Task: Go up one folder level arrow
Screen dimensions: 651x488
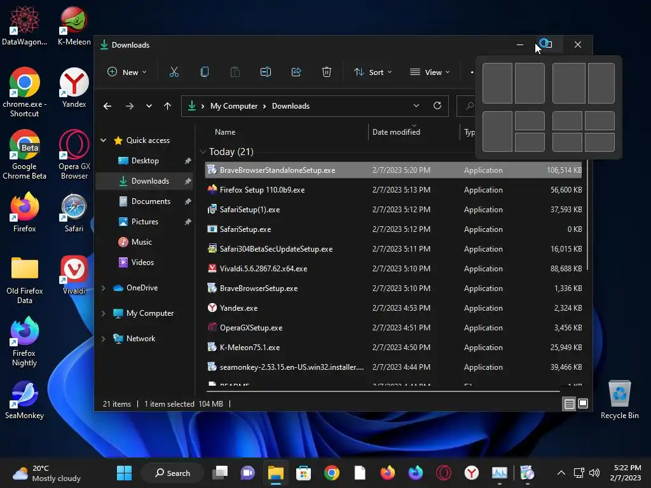Action: click(x=167, y=106)
